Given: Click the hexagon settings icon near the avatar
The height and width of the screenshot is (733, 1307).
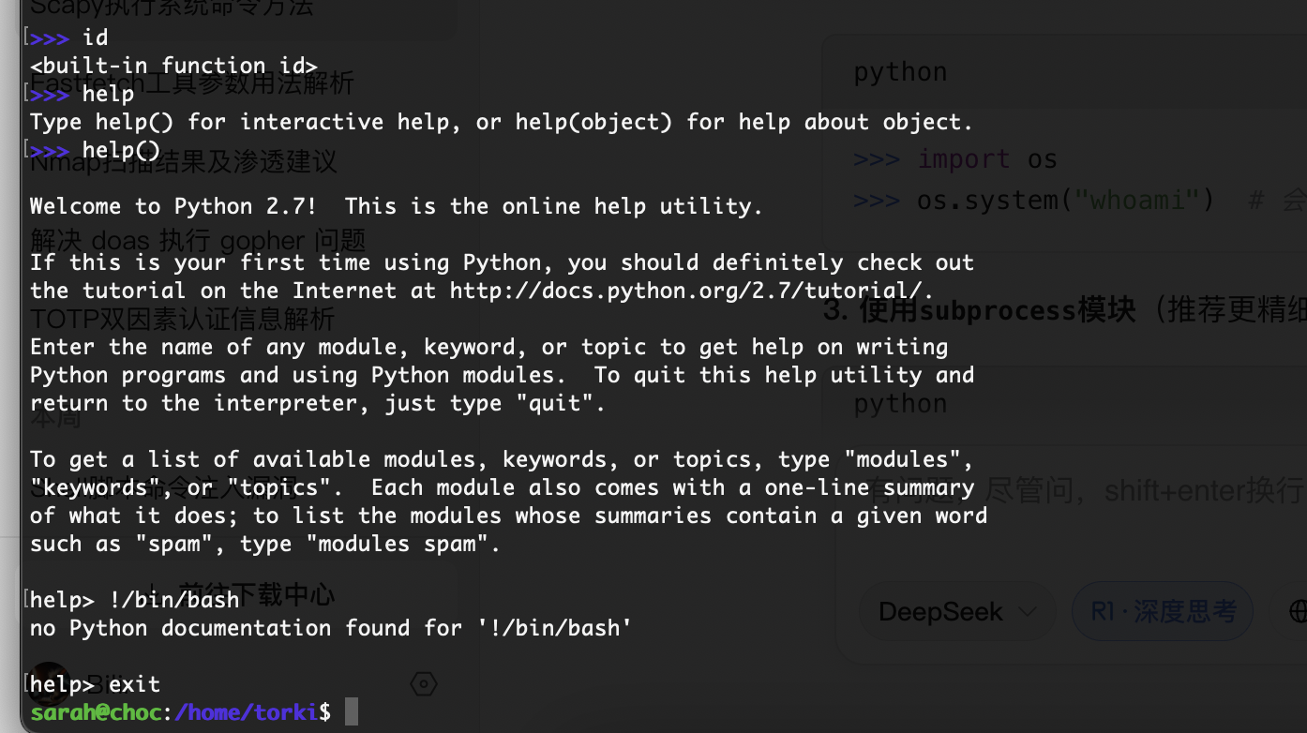Looking at the screenshot, I should click(x=424, y=684).
